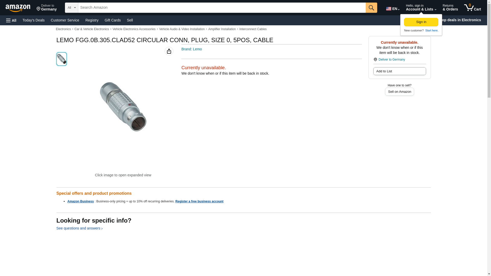Viewport: 491px width, 276px height.
Task: Click Sell on Amazon button
Action: pos(399,91)
